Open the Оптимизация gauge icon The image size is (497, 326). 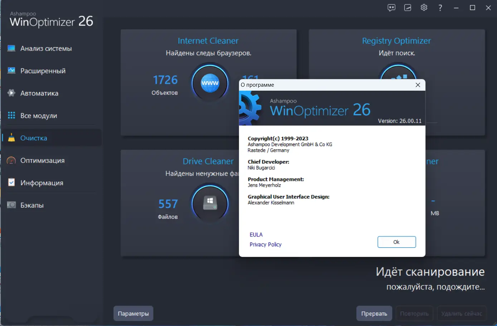[x=11, y=160]
